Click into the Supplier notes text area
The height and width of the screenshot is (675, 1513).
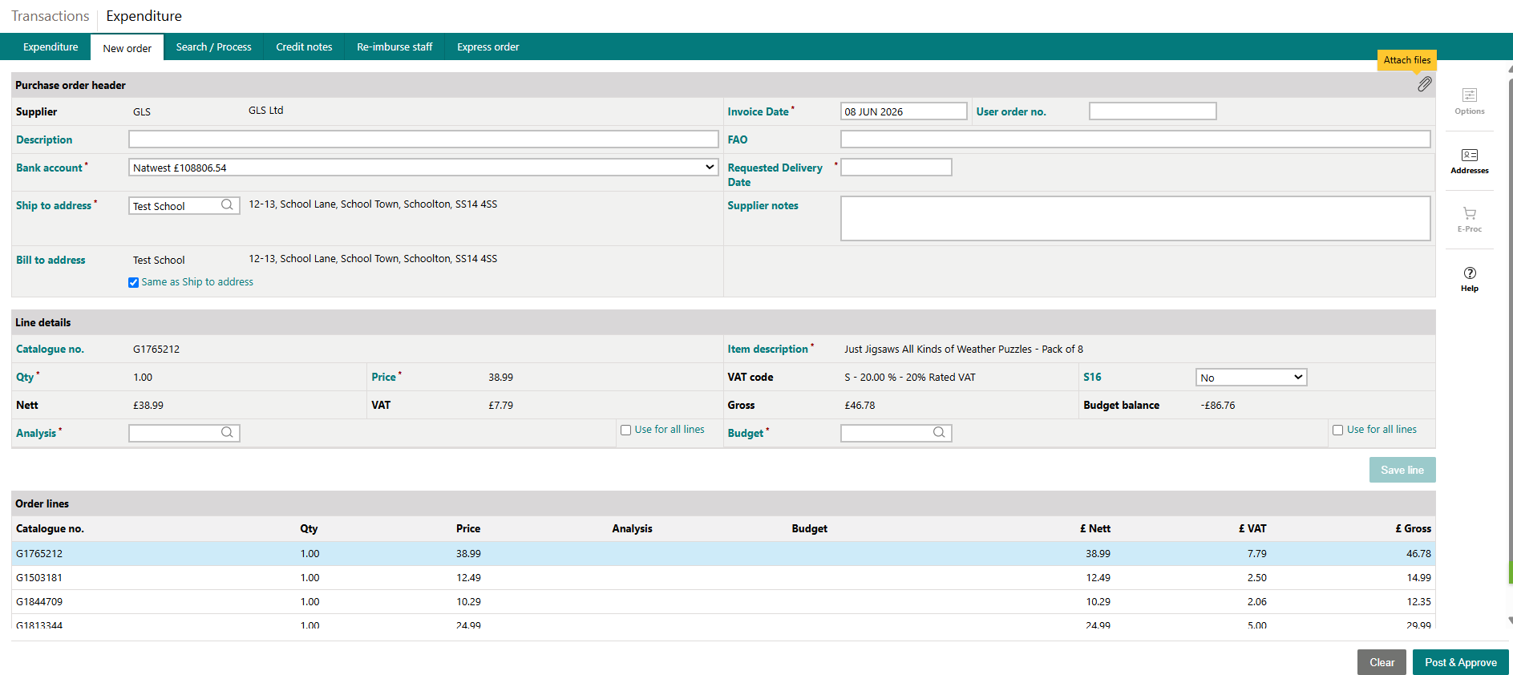[1135, 218]
